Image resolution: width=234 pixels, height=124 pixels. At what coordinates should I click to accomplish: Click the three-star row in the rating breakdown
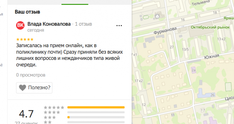click(x=50, y=117)
